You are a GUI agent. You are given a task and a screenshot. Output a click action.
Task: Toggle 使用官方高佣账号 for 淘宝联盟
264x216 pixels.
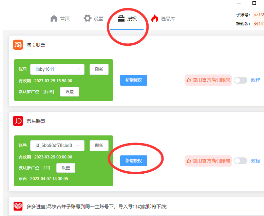(241, 80)
